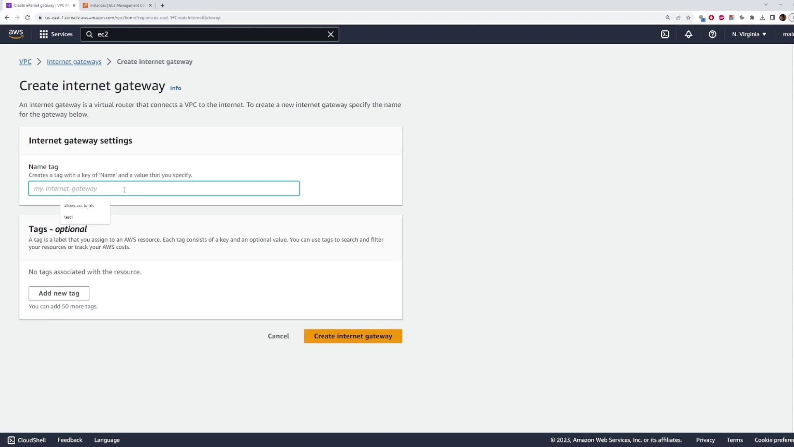Clear the ec2 search with X icon
This screenshot has width=794, height=447.
pyautogui.click(x=330, y=34)
